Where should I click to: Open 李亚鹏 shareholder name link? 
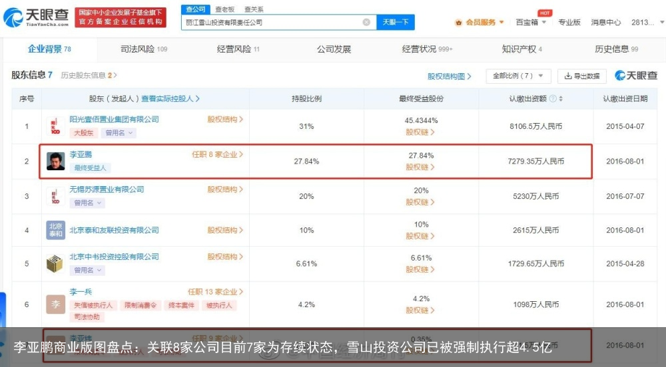[81, 155]
